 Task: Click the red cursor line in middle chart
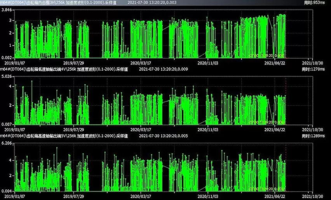tap(286, 101)
